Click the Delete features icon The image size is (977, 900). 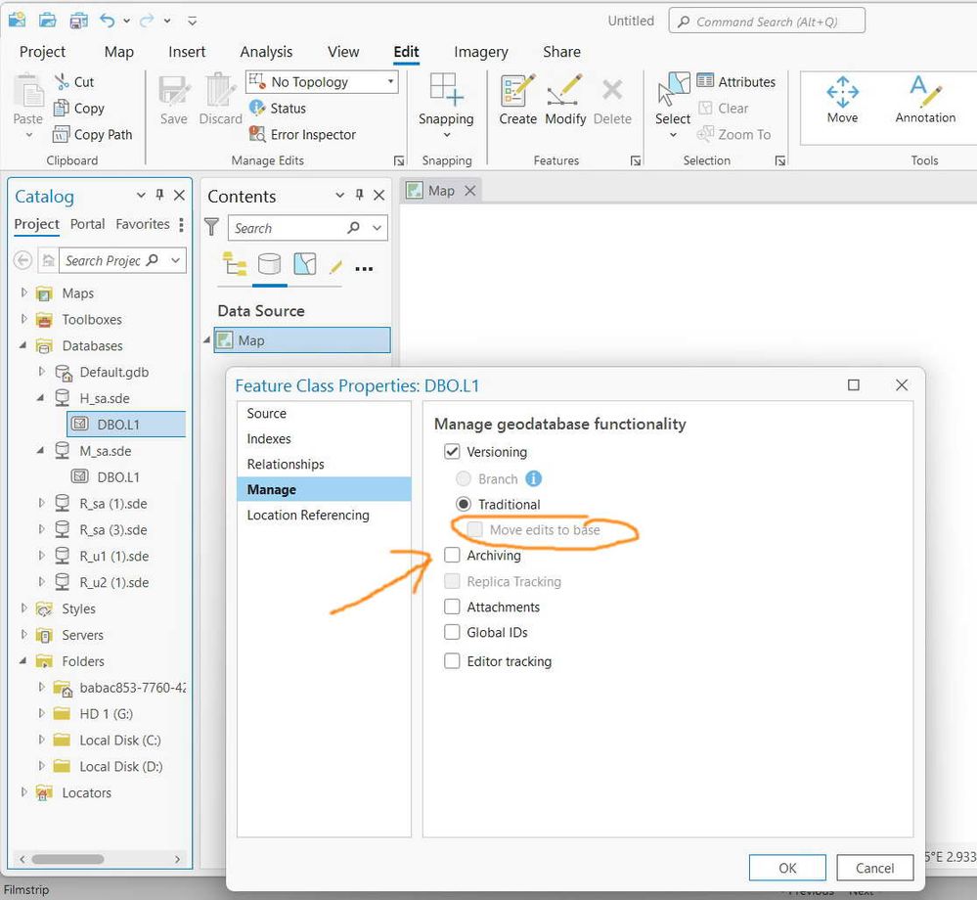coord(612,90)
